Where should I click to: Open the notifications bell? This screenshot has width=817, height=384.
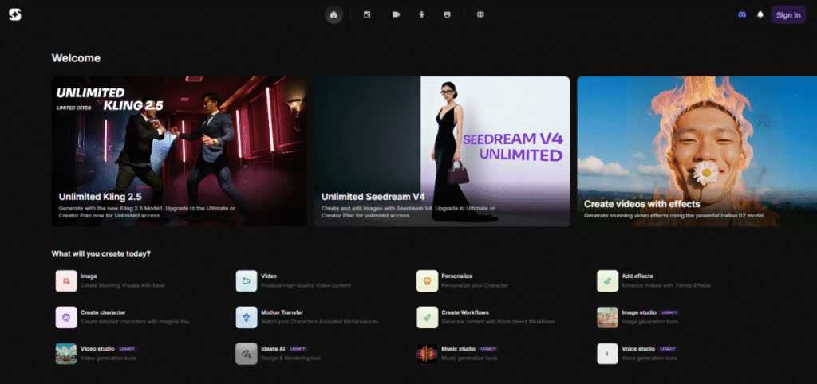tap(760, 14)
